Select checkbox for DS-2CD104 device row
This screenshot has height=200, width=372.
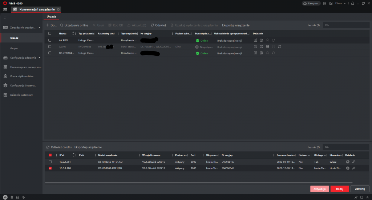click(50, 53)
